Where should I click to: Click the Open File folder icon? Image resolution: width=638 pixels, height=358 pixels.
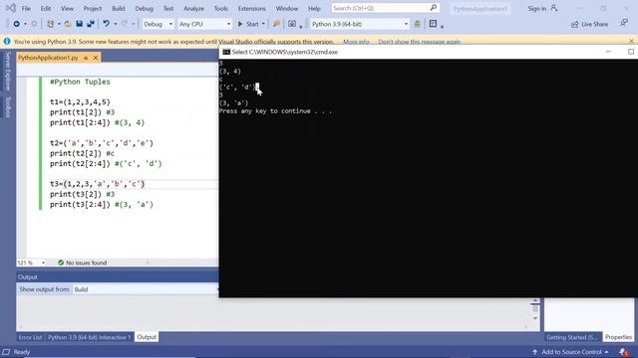click(x=68, y=24)
